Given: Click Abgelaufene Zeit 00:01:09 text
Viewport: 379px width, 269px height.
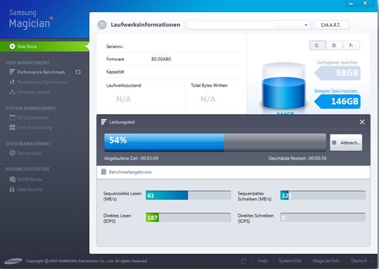Looking at the screenshot, I should point(131,158).
